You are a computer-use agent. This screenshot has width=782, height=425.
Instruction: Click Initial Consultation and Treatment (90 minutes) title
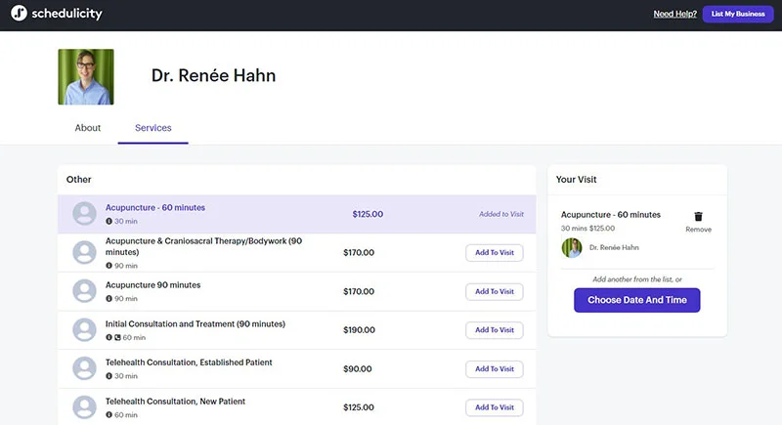click(195, 323)
